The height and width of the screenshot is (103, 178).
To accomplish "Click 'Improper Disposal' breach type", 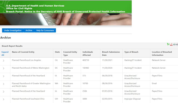I will coord(132,99).
